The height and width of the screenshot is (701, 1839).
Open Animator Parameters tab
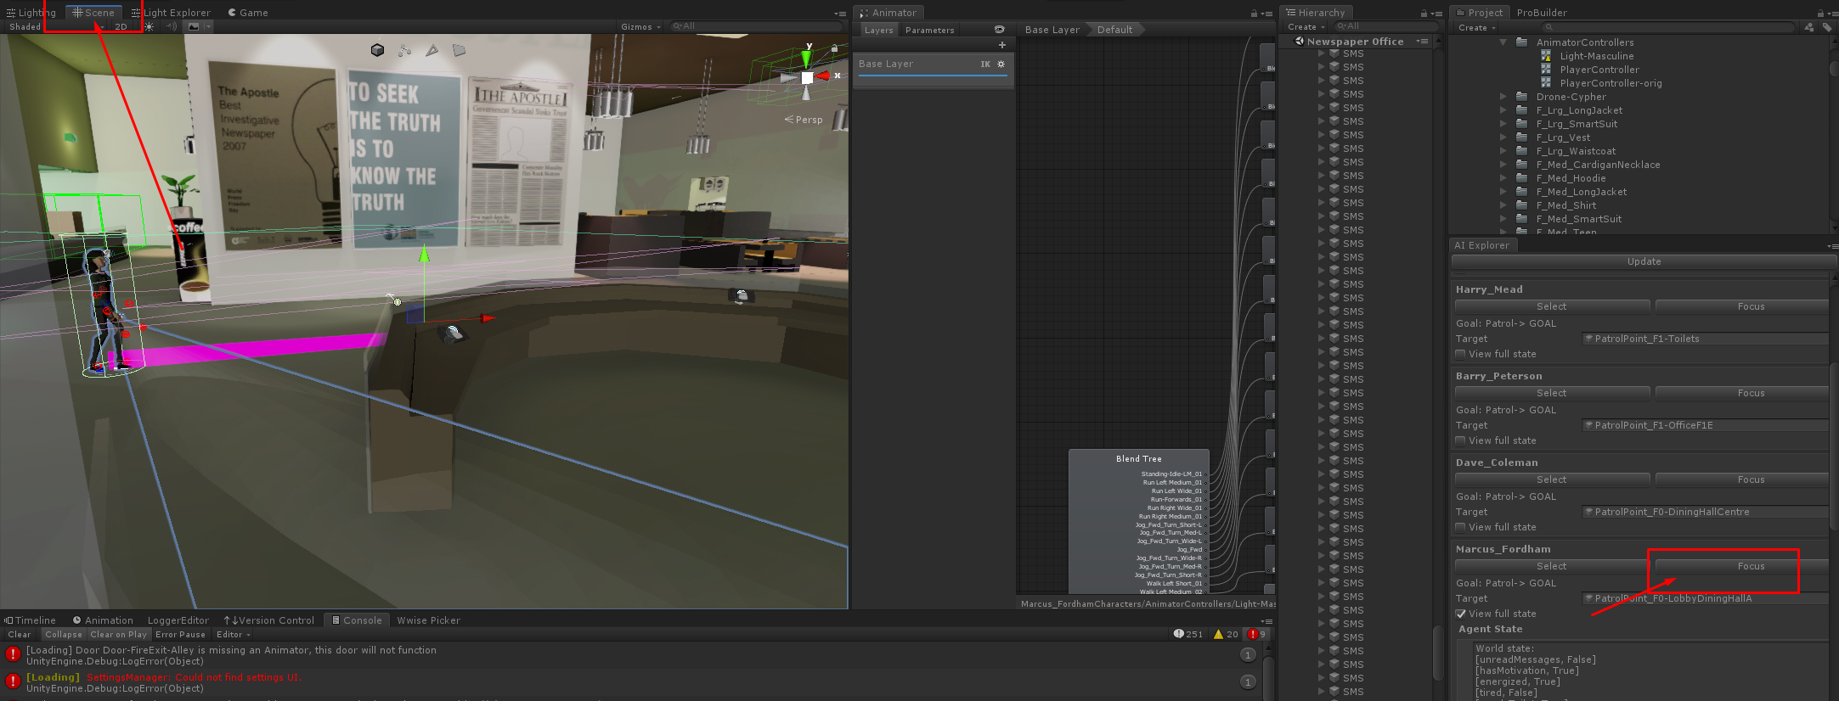[x=930, y=30]
